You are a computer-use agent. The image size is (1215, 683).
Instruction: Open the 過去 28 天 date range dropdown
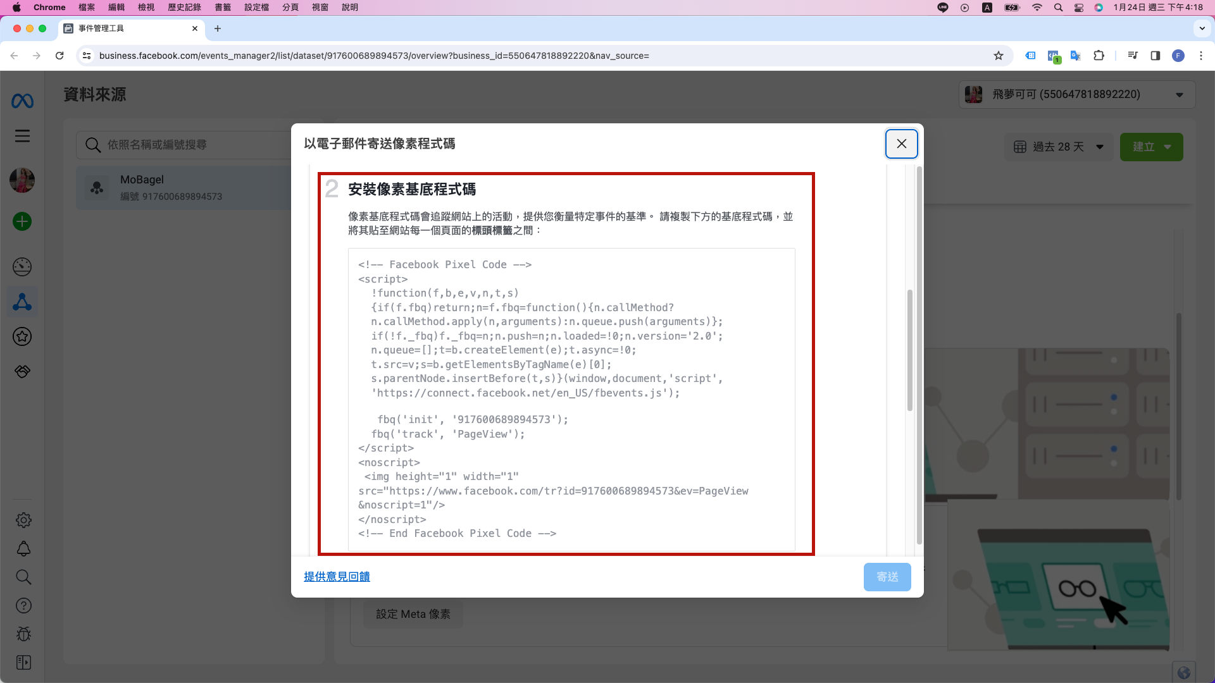(1059, 147)
